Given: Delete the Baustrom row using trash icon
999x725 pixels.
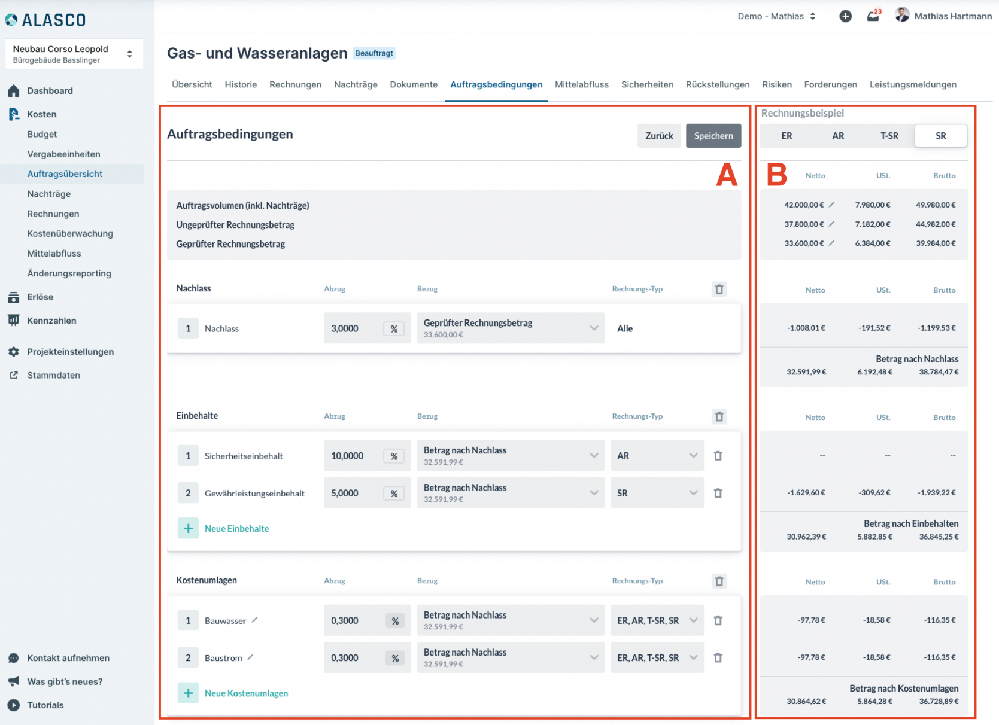Looking at the screenshot, I should click(718, 657).
